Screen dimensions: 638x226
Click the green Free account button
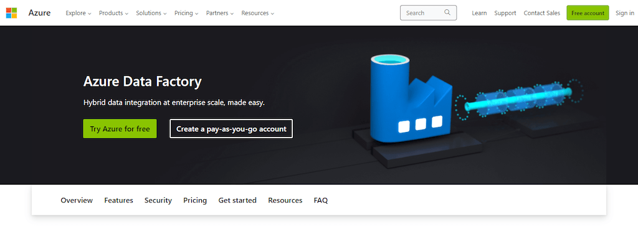coord(588,13)
